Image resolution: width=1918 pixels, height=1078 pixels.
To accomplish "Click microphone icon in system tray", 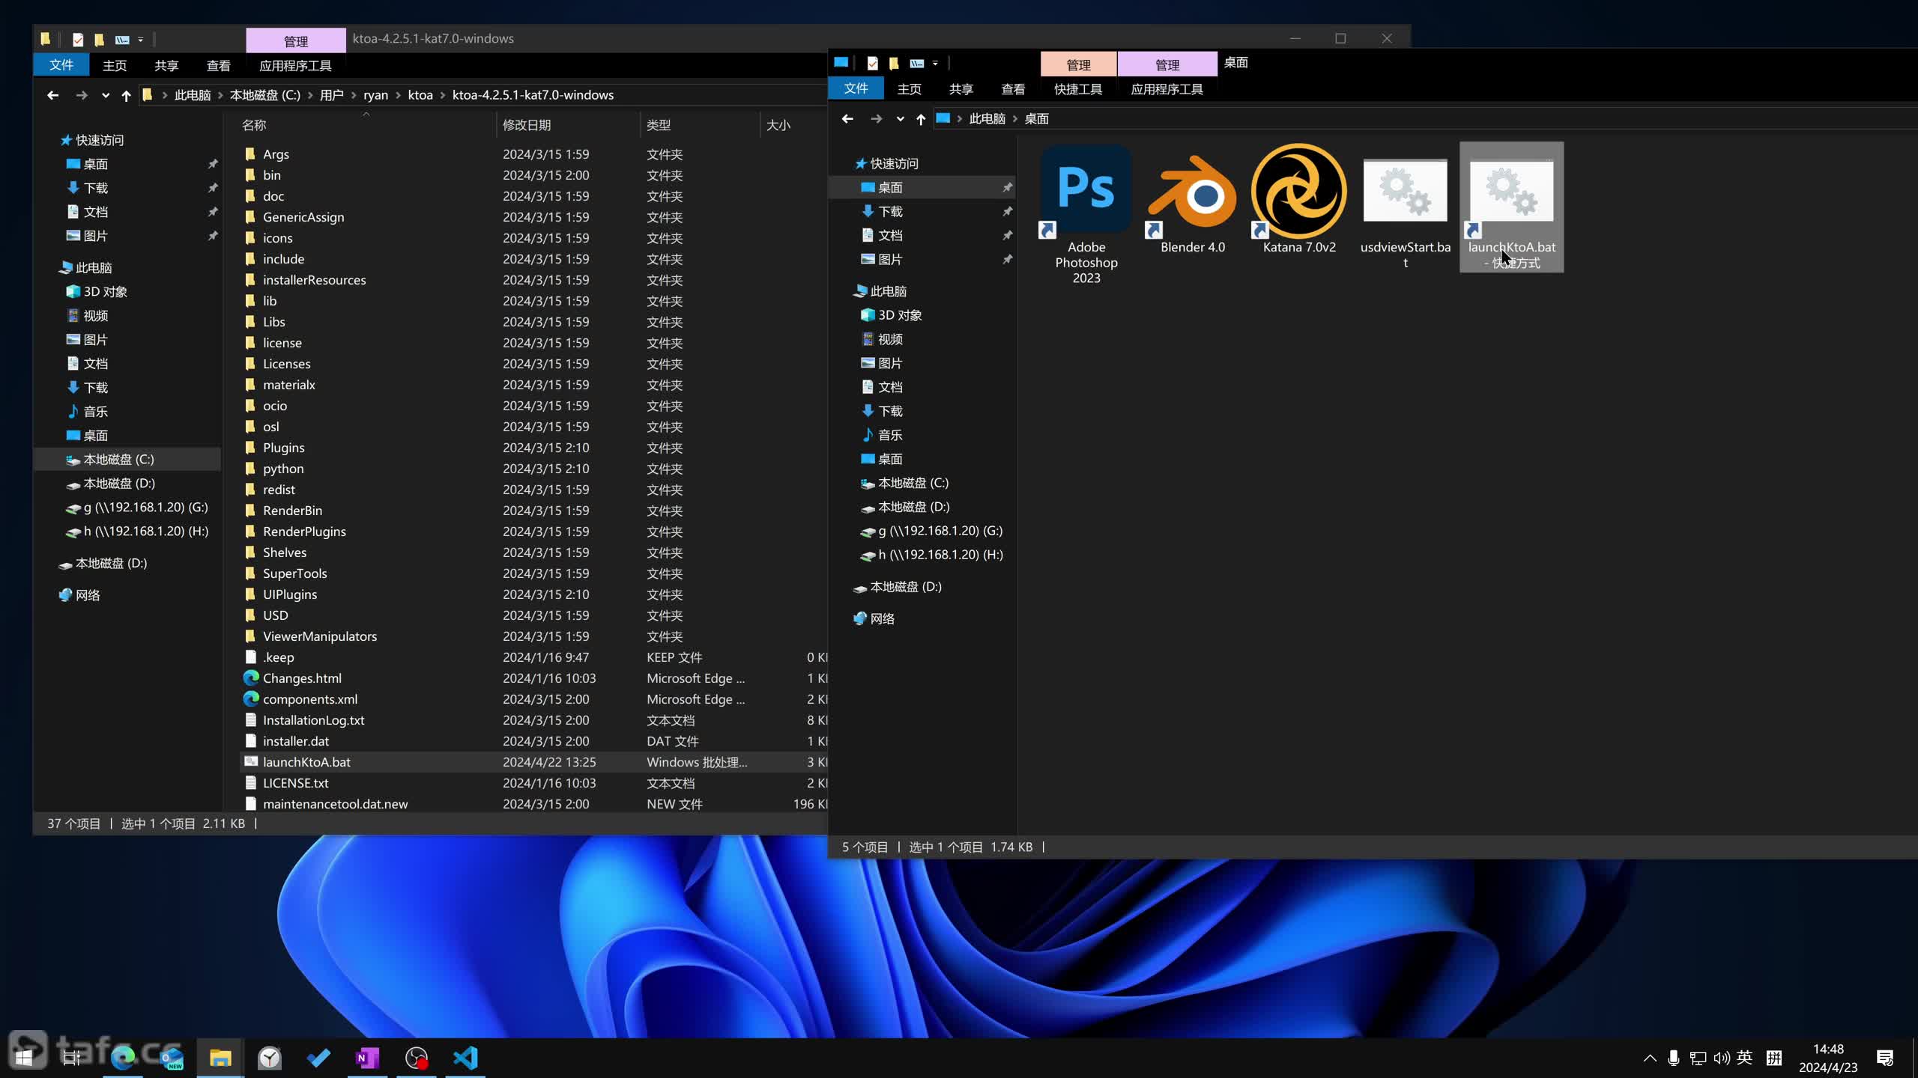I will (1674, 1058).
